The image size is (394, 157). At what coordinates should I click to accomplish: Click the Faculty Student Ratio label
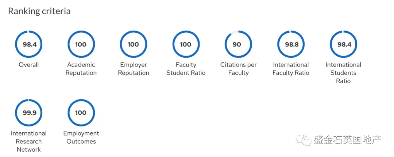(186, 69)
